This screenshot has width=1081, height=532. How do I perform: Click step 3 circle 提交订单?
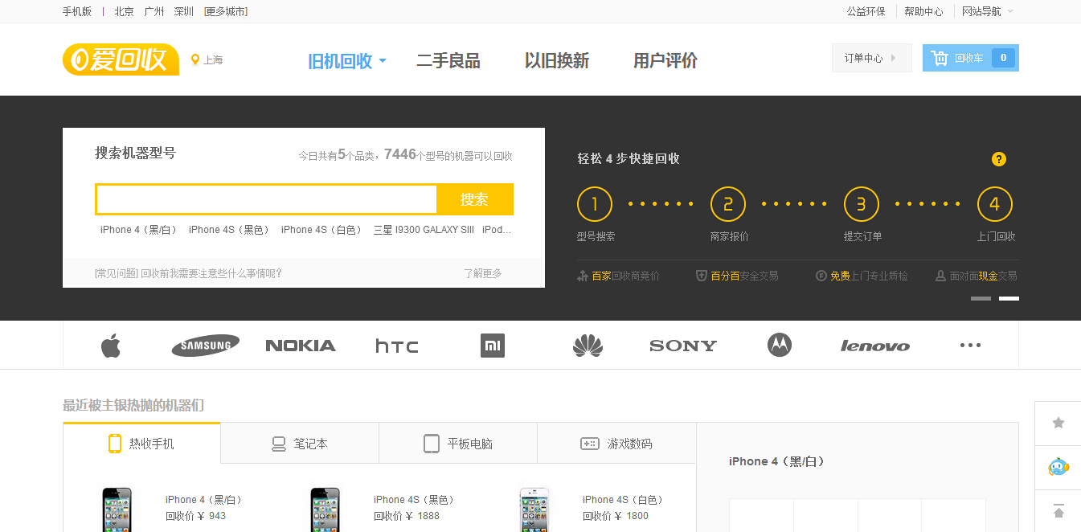[x=862, y=204]
